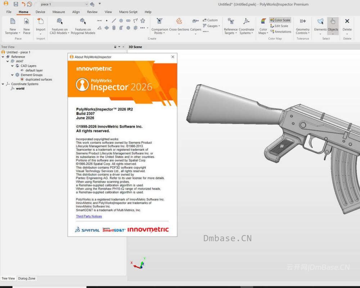Image resolution: width=360 pixels, height=288 pixels.
Task: Activate the Select Objects tool
Action: (x=333, y=26)
